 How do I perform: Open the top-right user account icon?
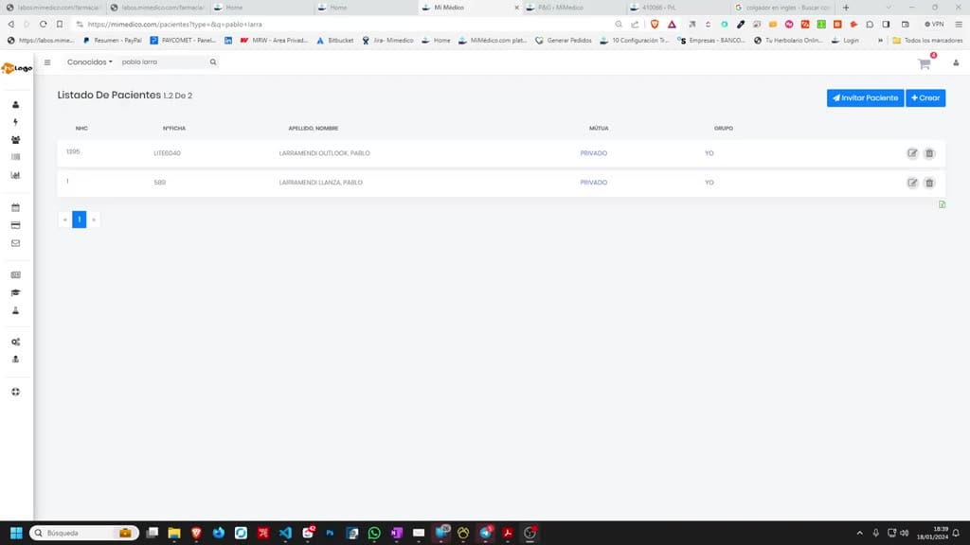click(956, 63)
